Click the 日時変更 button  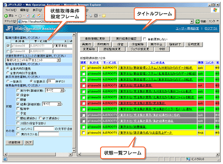click(194, 44)
